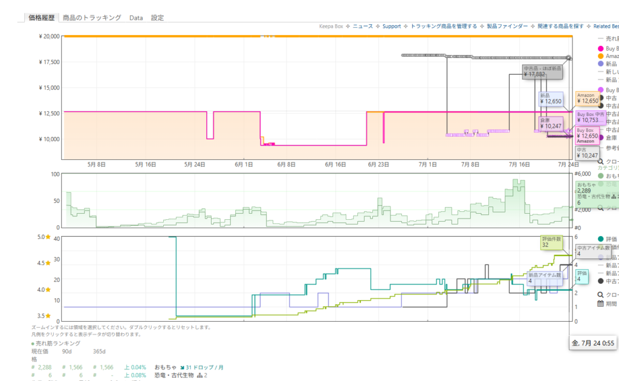This screenshot has width=619, height=381.
Task: Open the 製品ファインダー link
Action: click(507, 27)
